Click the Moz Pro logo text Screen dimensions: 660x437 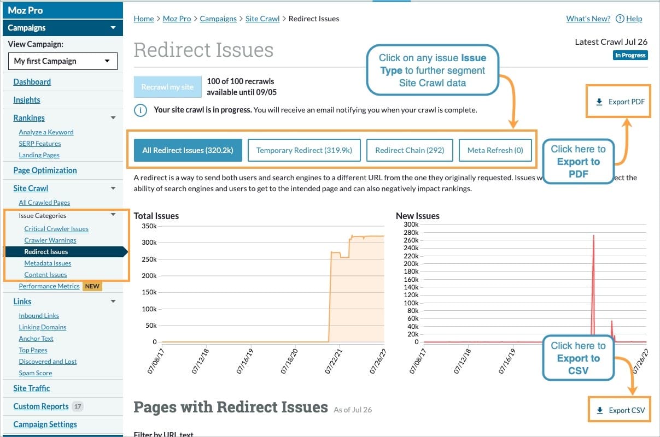(x=25, y=9)
